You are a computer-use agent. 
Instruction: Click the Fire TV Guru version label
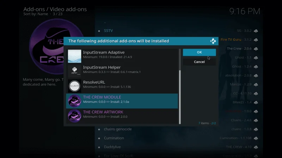[x=236, y=40]
